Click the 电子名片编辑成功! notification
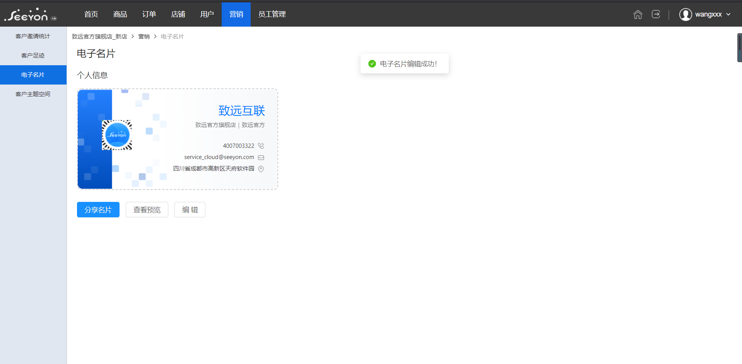Image resolution: width=742 pixels, height=364 pixels. (405, 64)
